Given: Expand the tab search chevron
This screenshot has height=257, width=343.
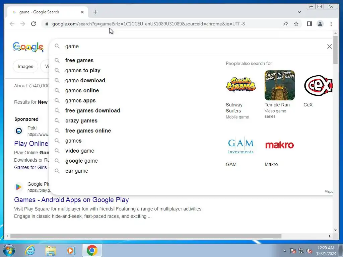Looking at the screenshot, I should 299,12.
